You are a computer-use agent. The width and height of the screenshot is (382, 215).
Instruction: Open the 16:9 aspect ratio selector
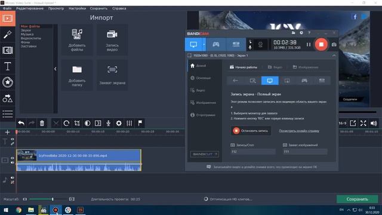point(343,124)
